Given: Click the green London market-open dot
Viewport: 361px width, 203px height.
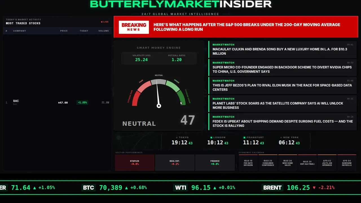Looking at the screenshot, I should pyautogui.click(x=212, y=138).
